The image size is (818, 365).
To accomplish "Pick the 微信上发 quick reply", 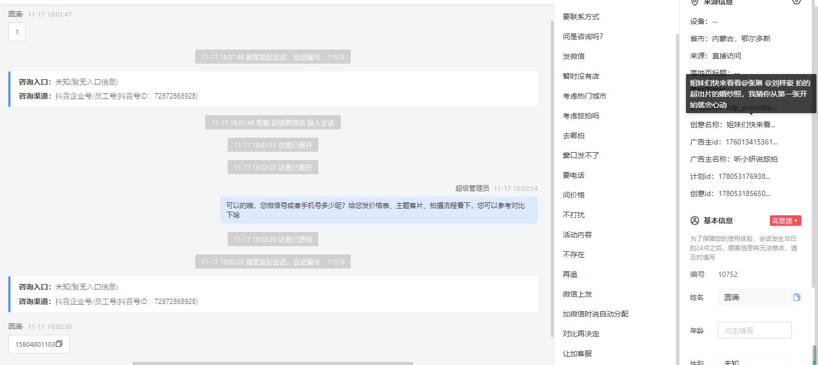I will pyautogui.click(x=577, y=294).
